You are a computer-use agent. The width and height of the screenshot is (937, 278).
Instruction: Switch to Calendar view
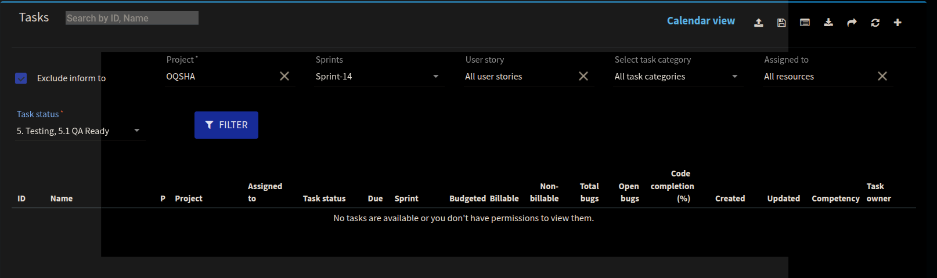click(701, 21)
